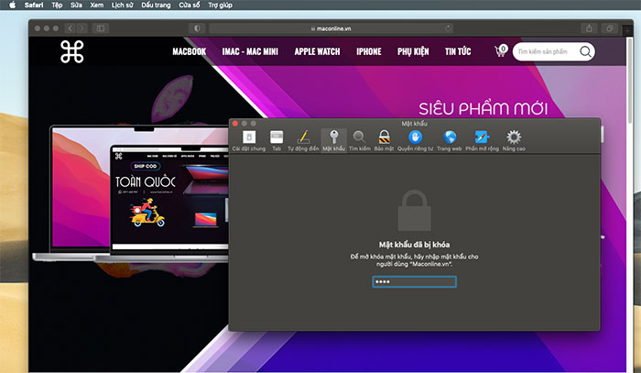The image size is (641, 373).
Task: Open the Trang web globe pane
Action: (x=449, y=141)
